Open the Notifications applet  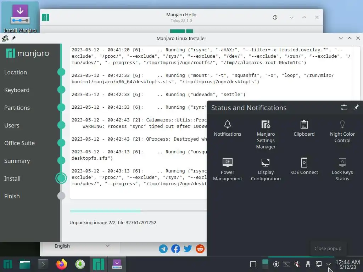point(227,128)
